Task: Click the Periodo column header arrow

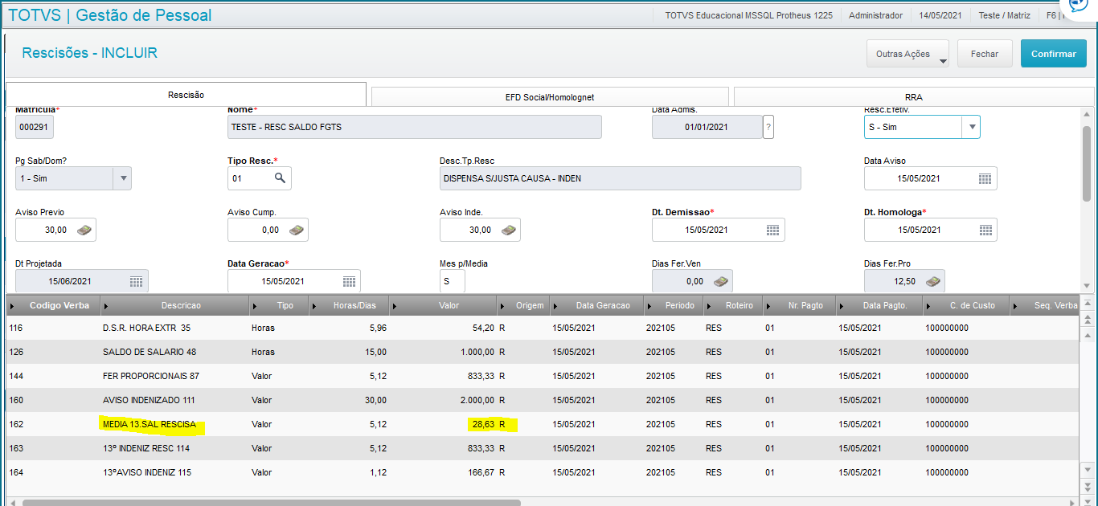Action: 649,306
